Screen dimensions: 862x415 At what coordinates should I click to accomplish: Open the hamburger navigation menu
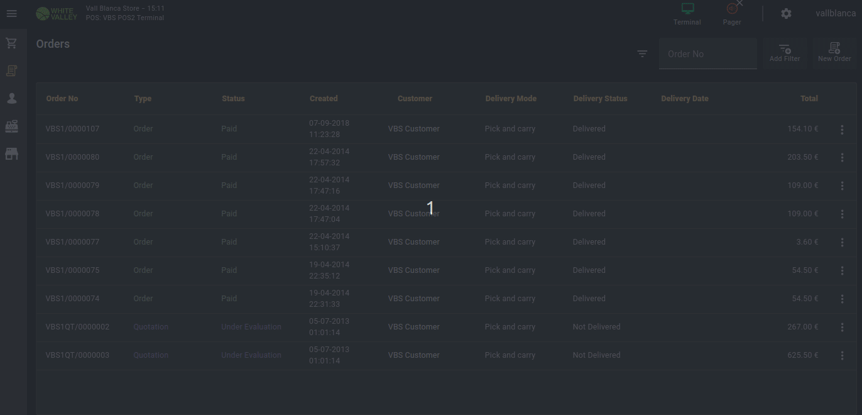[11, 14]
